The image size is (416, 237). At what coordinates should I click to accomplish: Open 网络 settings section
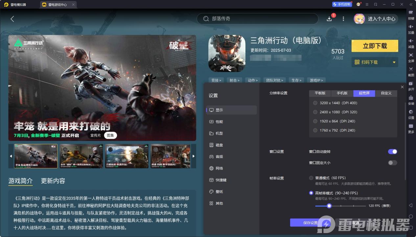[232, 168]
